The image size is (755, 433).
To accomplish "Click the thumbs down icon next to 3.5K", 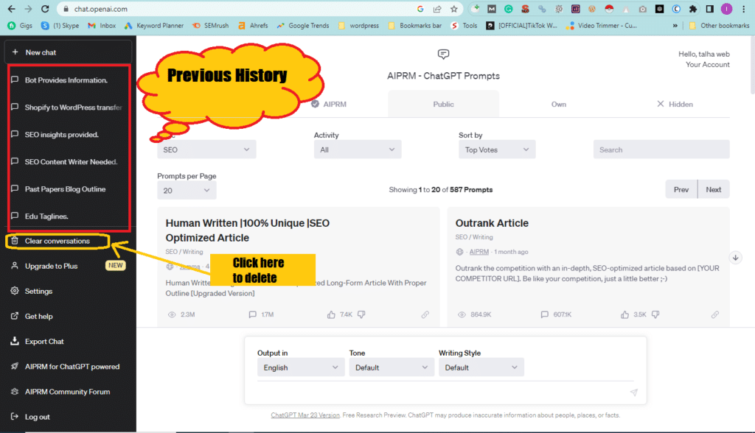I will (655, 314).
